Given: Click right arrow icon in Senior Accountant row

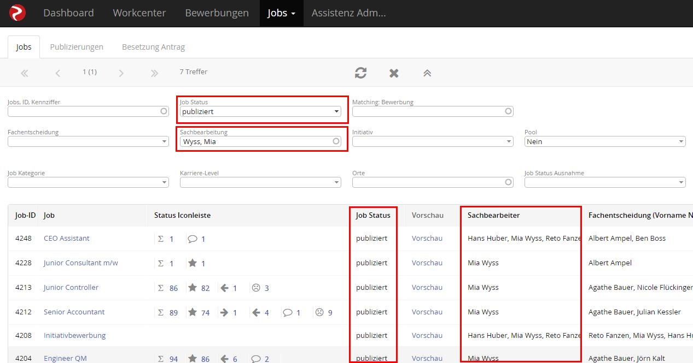Looking at the screenshot, I should [224, 312].
